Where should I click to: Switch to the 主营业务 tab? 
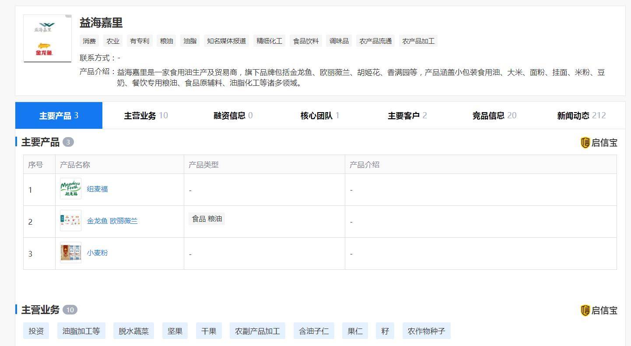click(146, 116)
